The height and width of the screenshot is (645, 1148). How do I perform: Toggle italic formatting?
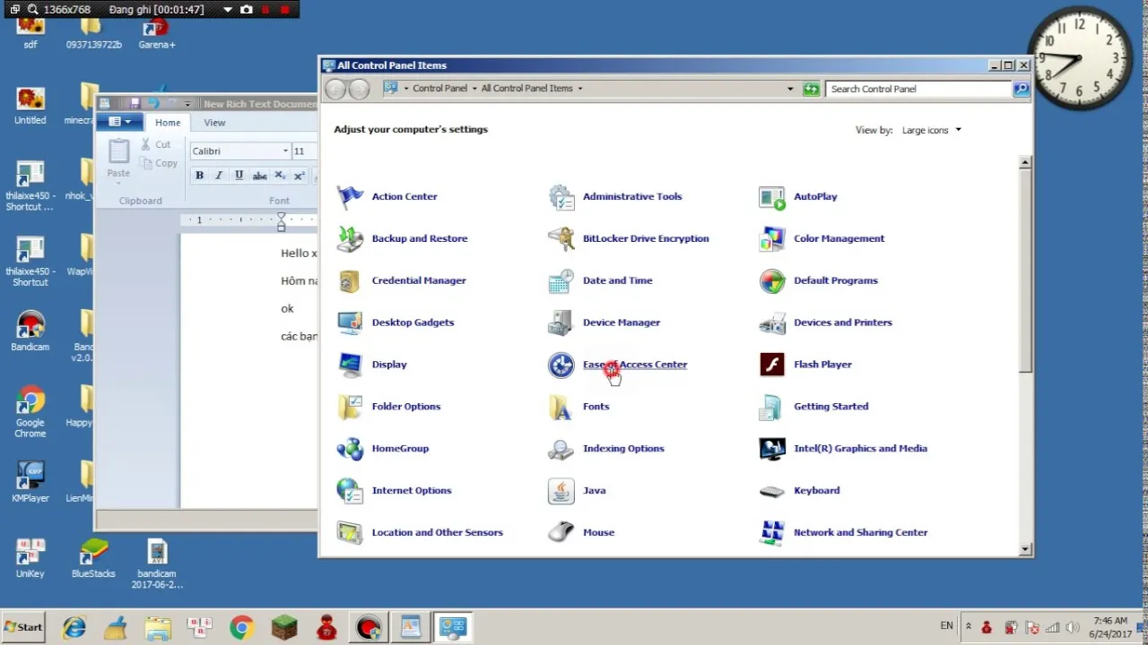point(218,175)
